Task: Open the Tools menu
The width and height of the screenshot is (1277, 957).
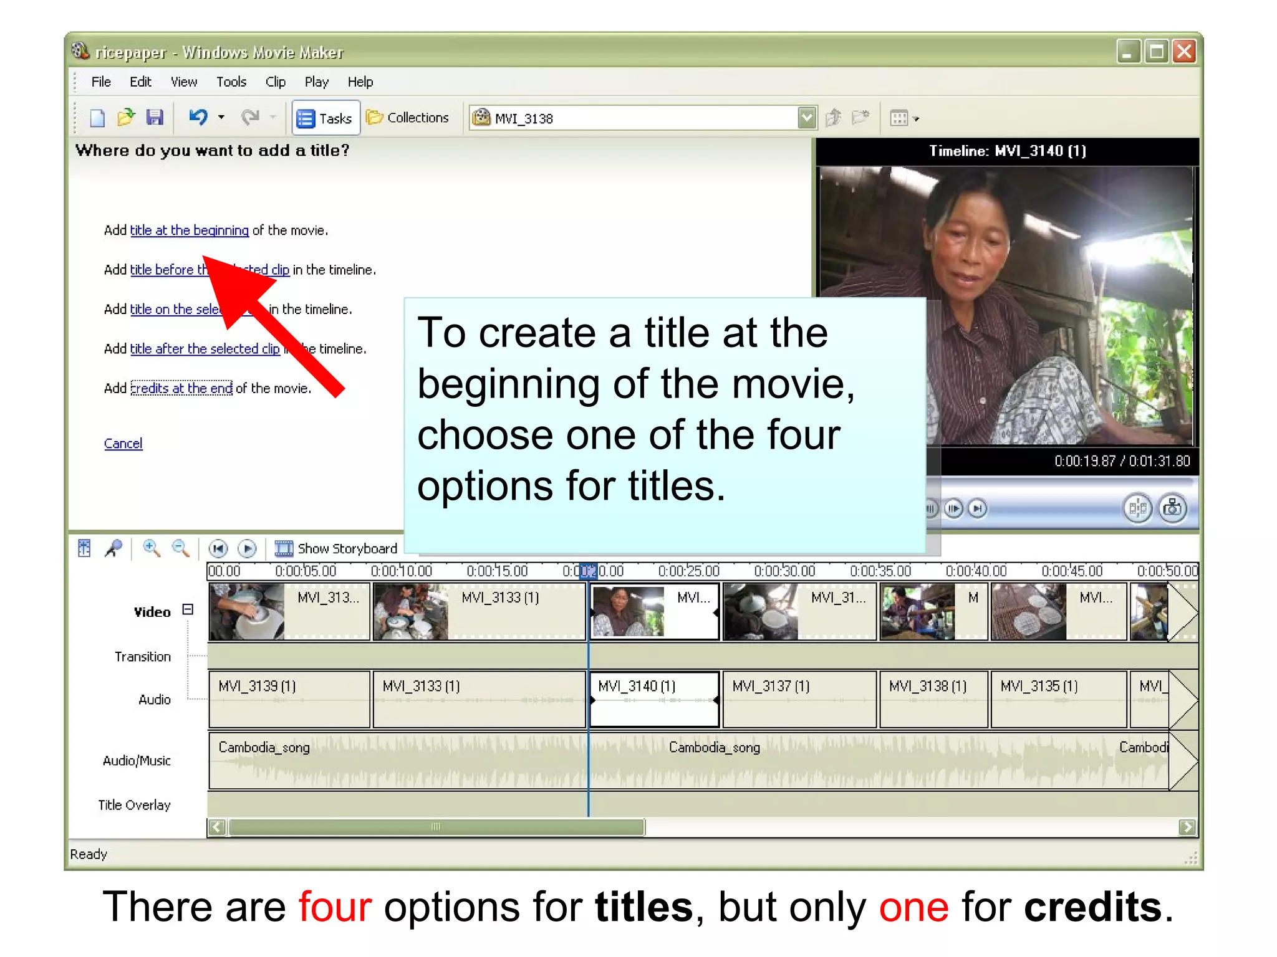Action: tap(231, 82)
